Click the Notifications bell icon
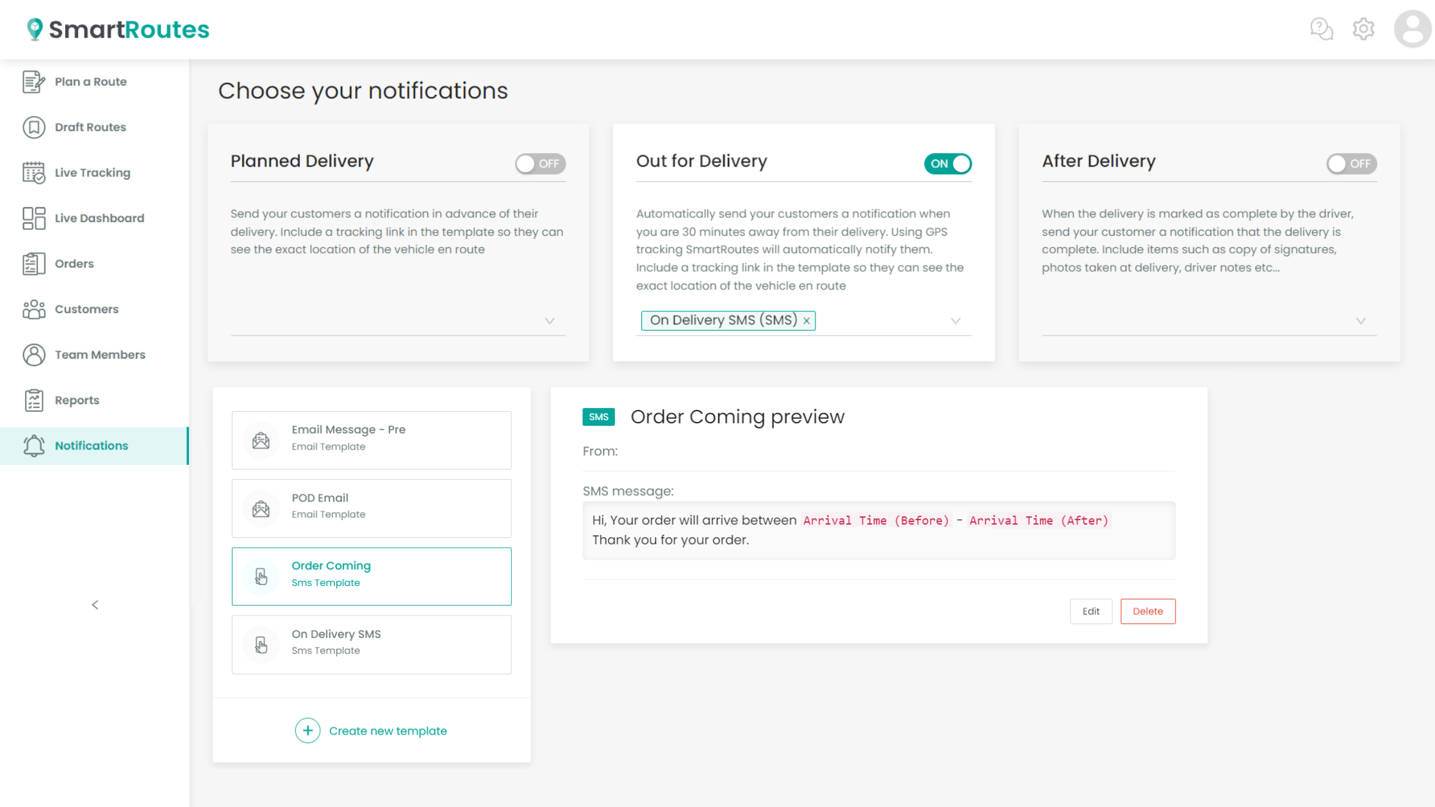 pyautogui.click(x=34, y=446)
